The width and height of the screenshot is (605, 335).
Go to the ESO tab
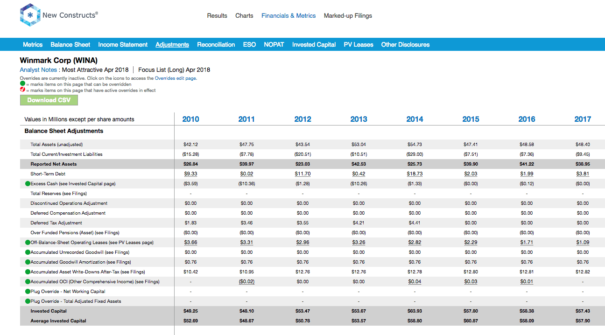[x=249, y=45]
